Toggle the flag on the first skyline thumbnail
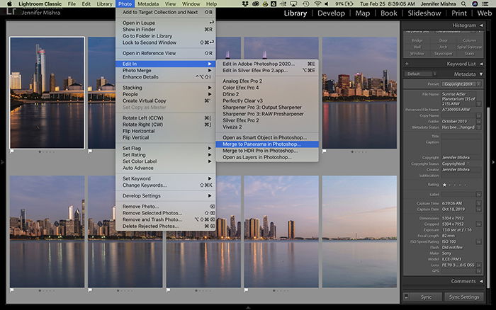This screenshot has height=310, width=496. pos(12,151)
